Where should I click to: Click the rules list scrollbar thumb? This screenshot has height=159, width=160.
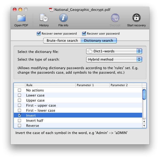144,94
